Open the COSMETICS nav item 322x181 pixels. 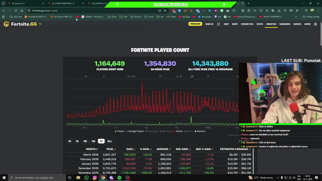[247, 24]
